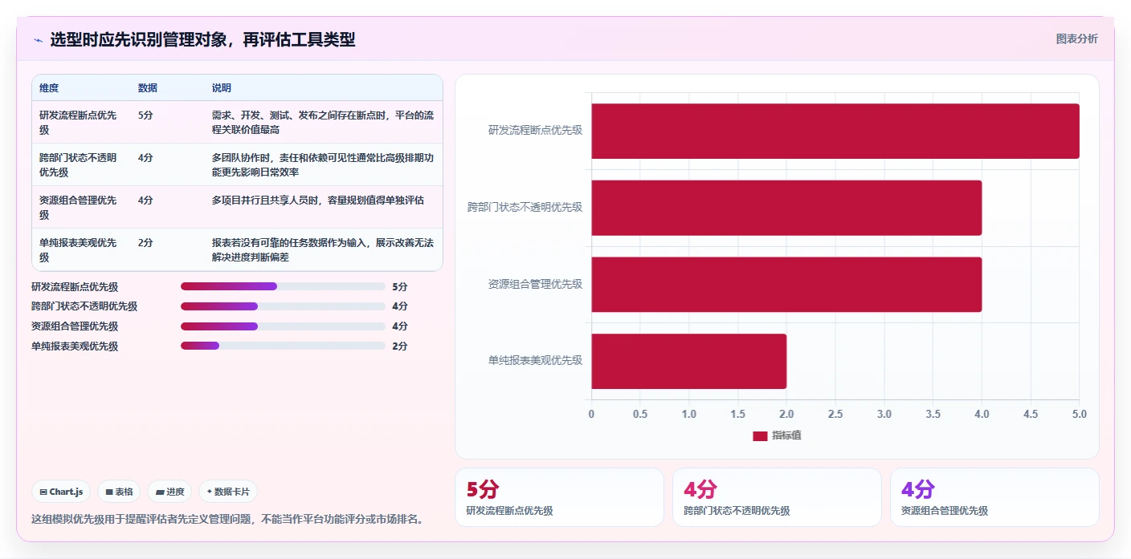Click the 研发流程断点优先级 chart bar
The image size is (1131, 559).
(835, 131)
